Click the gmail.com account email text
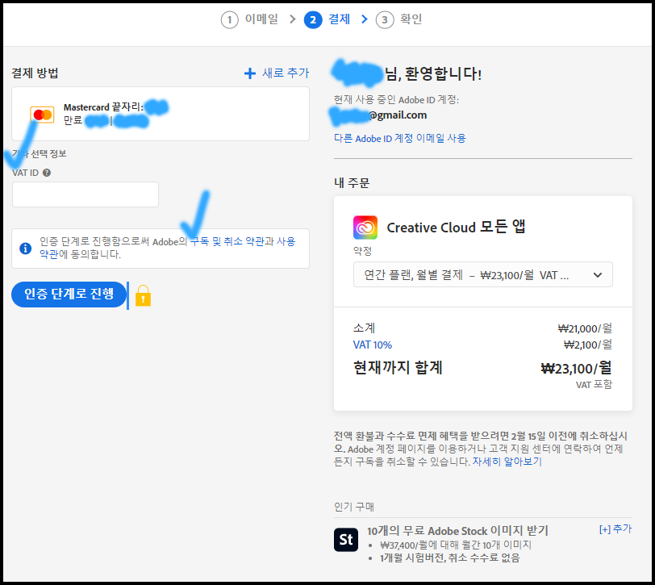Screen dimensions: 655x585 [x=398, y=115]
